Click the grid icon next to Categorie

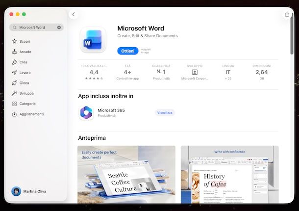click(15, 104)
